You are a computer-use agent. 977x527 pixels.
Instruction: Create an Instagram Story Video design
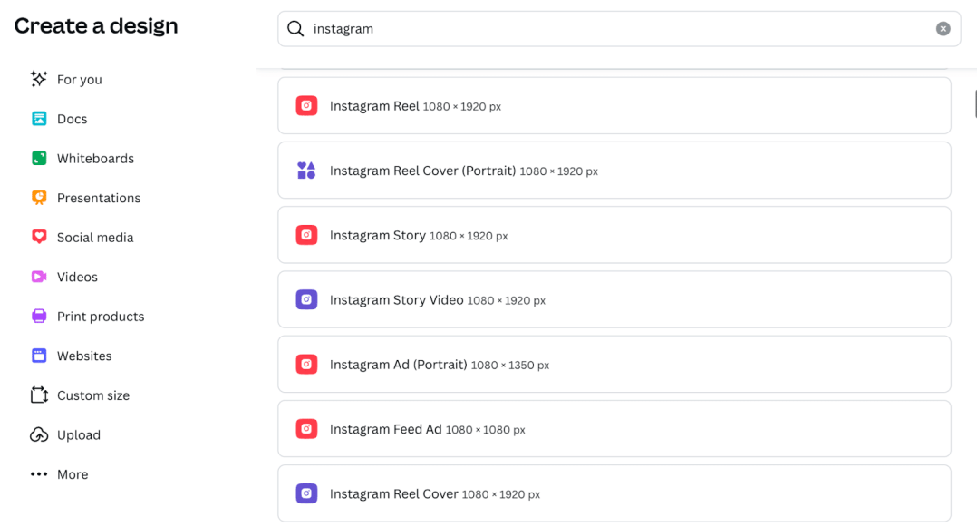[x=614, y=299]
